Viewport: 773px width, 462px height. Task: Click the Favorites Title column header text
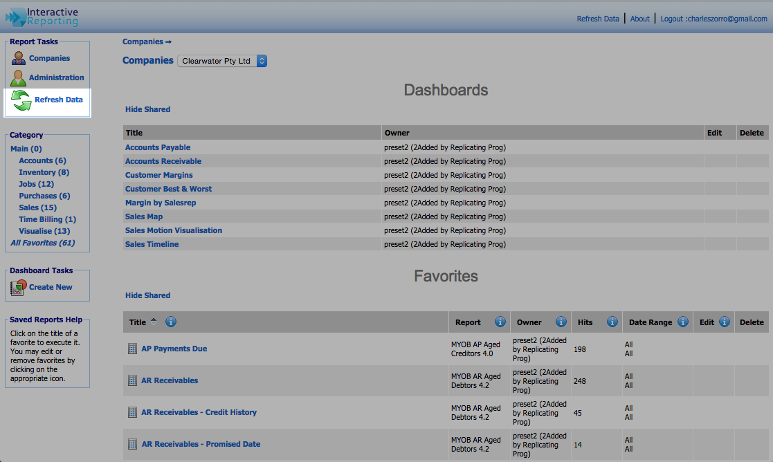point(138,322)
